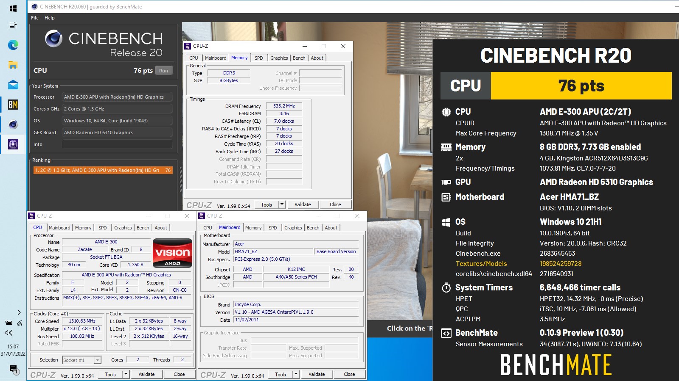The height and width of the screenshot is (381, 679).
Task: Open the volume control in the tray
Action: 9,333
